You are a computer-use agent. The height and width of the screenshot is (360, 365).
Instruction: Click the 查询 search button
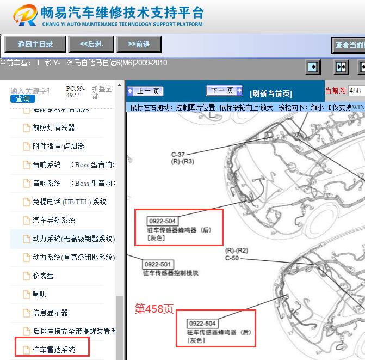click(x=23, y=99)
